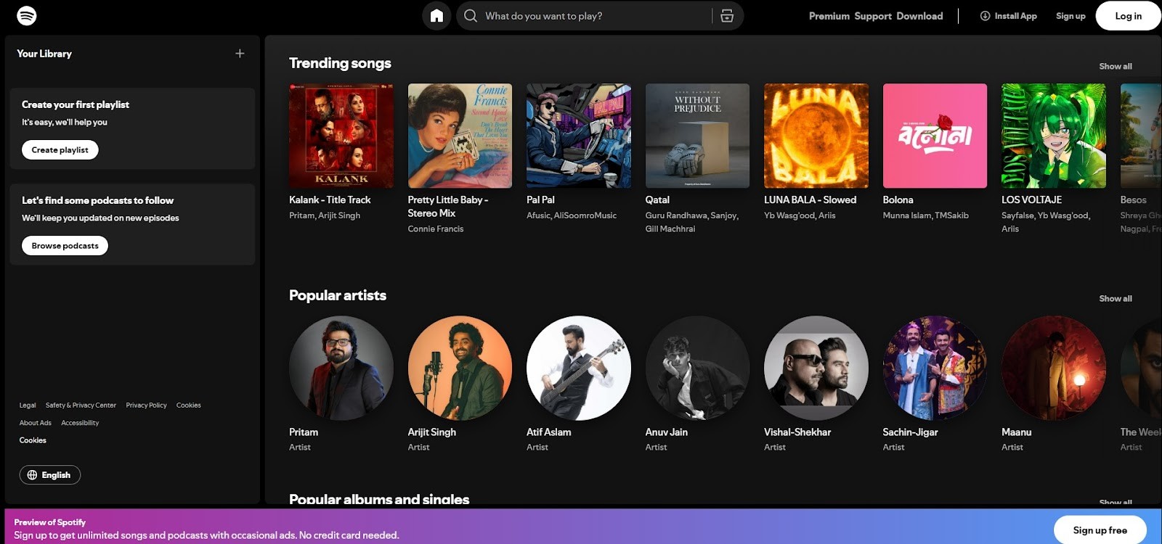
Task: Click the Create playlist button
Action: [x=60, y=150]
